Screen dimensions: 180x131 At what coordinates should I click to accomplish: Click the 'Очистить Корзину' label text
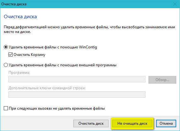(x=29, y=55)
